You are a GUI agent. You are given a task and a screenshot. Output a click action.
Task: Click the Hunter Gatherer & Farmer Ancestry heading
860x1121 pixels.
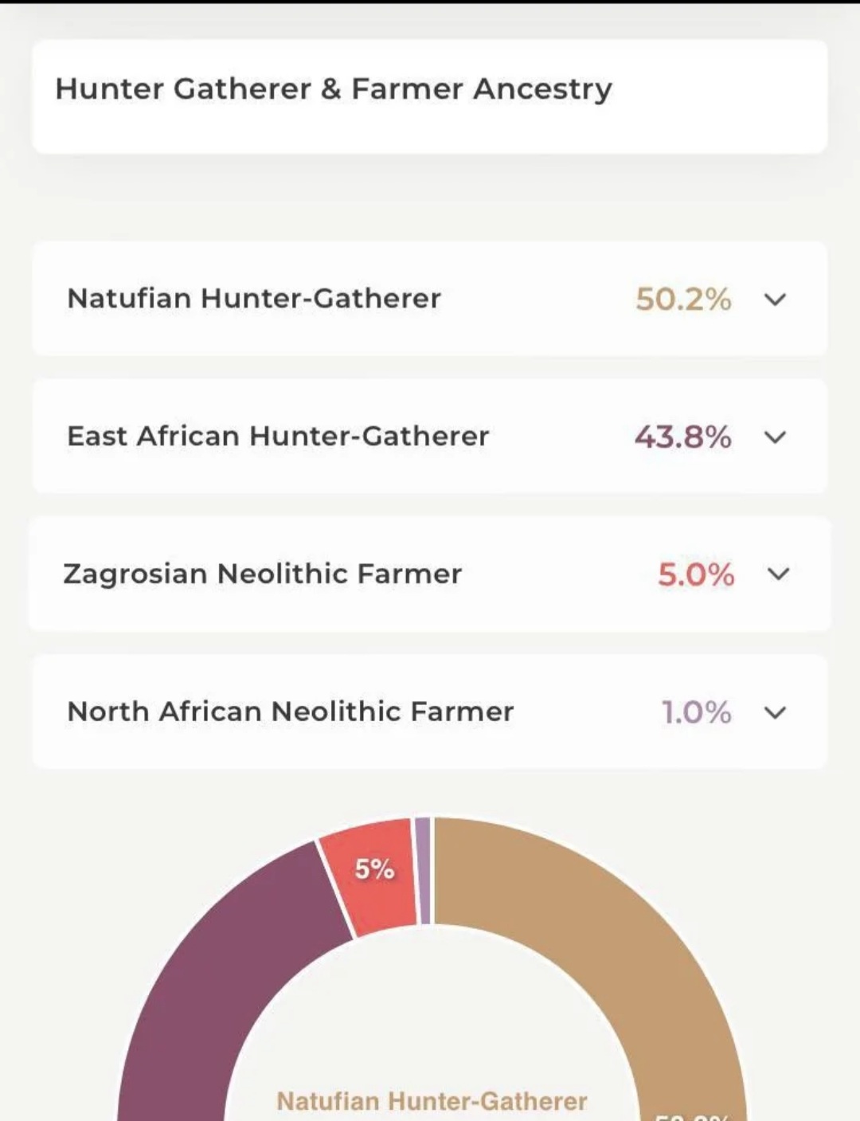point(334,89)
